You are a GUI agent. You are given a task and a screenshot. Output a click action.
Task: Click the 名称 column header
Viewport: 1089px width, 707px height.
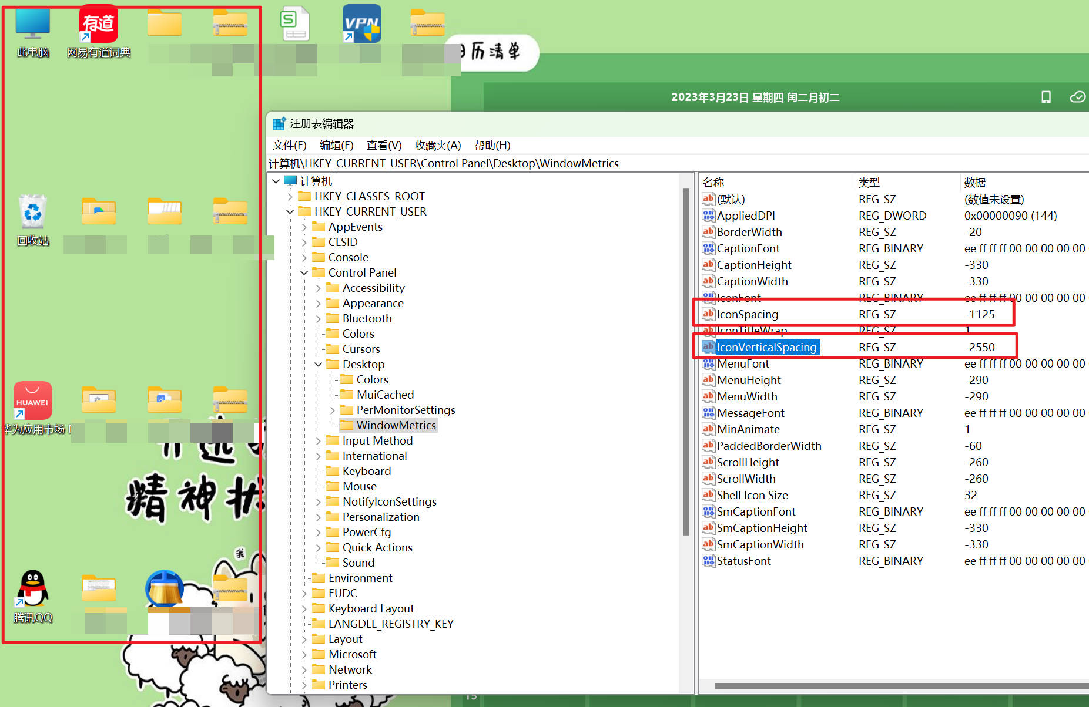[x=776, y=182]
